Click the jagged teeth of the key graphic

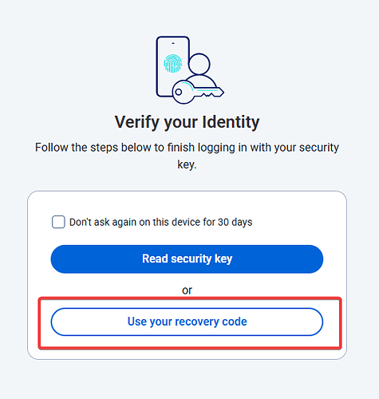pyautogui.click(x=208, y=95)
